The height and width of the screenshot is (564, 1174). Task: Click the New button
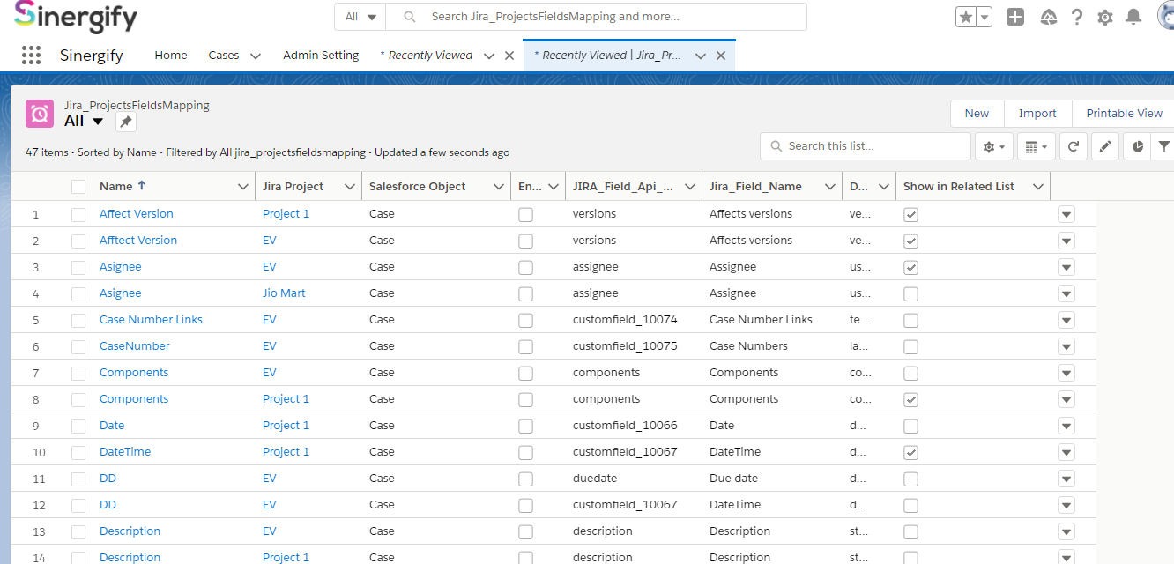click(x=977, y=114)
